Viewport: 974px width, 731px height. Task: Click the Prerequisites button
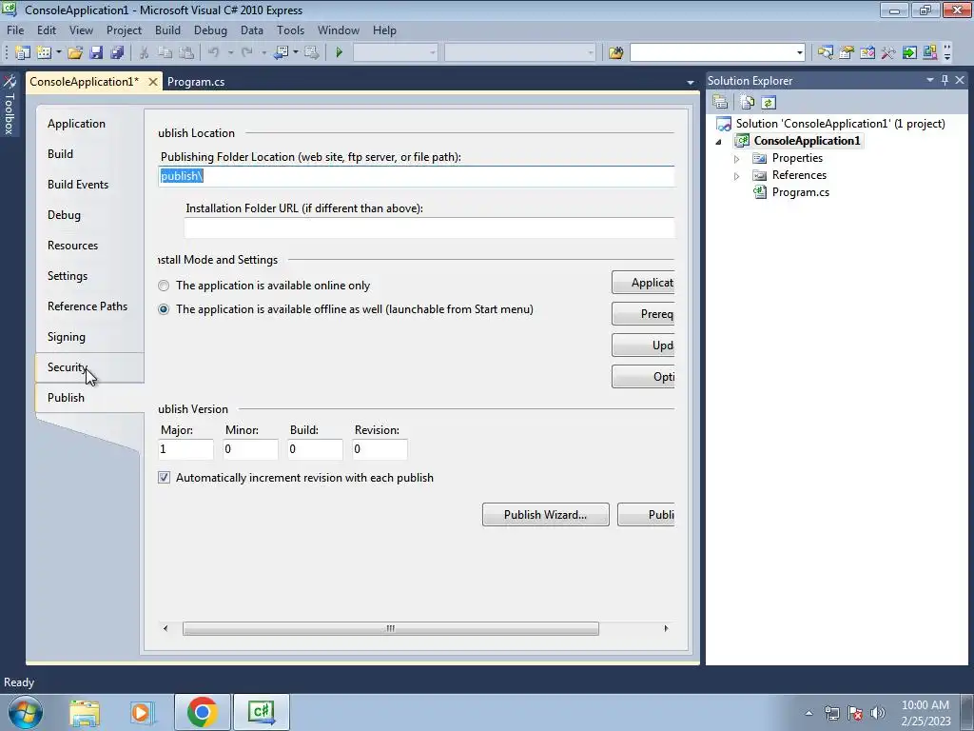coord(643,314)
